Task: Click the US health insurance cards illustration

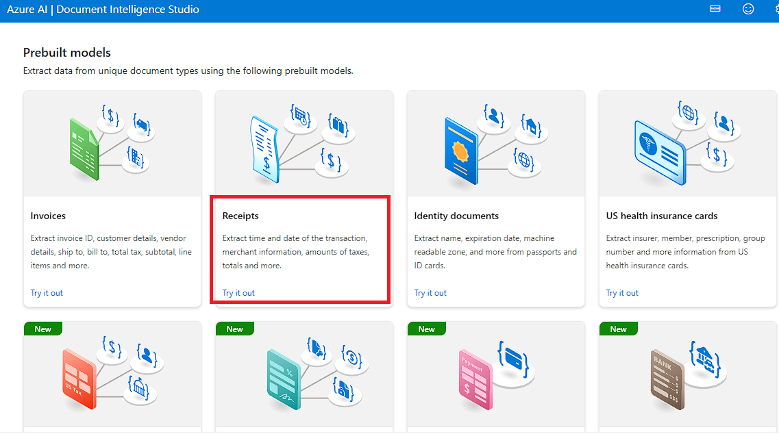Action: tap(687, 142)
